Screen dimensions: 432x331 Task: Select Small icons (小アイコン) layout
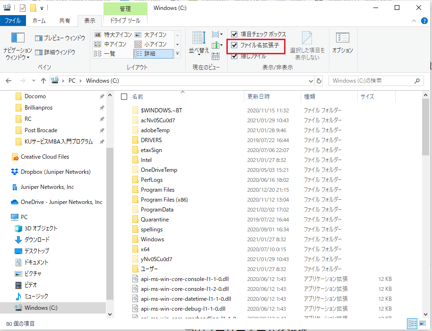151,44
